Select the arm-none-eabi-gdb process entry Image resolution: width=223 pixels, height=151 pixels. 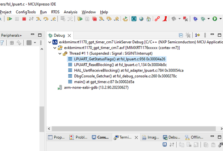[x=93, y=87]
